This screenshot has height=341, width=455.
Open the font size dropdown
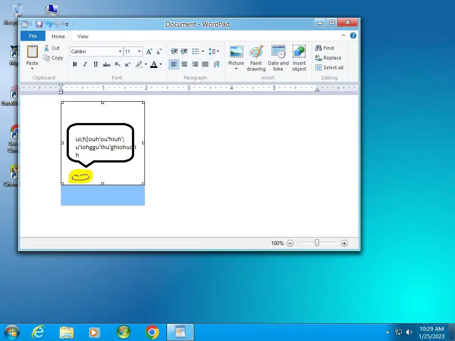click(139, 52)
